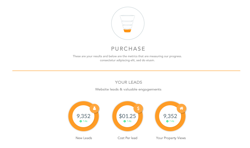This screenshot has height=148, width=250.
Task: Click the person icon badge on New Leads
Action: pos(94,108)
